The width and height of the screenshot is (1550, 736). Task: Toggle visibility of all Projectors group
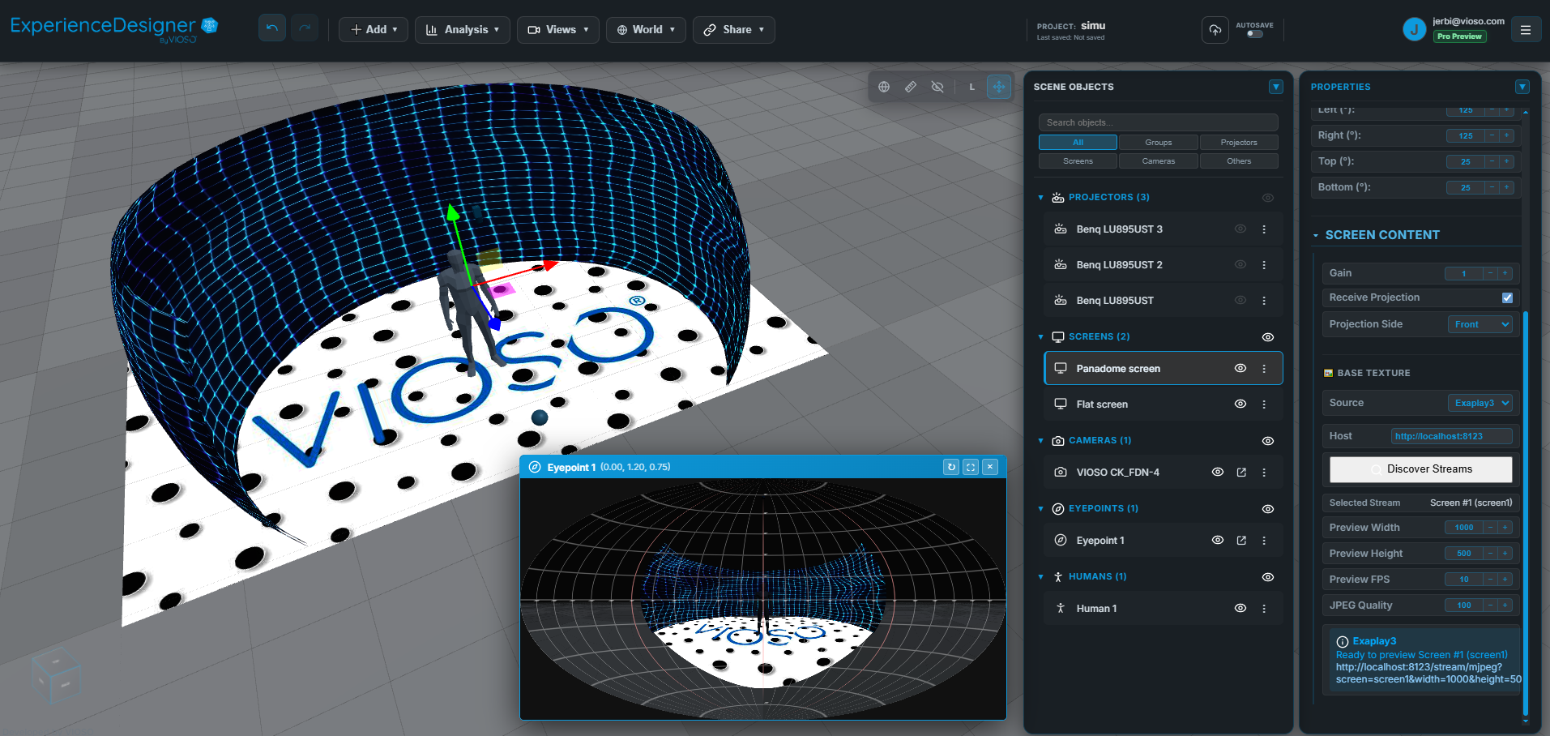pyautogui.click(x=1268, y=198)
